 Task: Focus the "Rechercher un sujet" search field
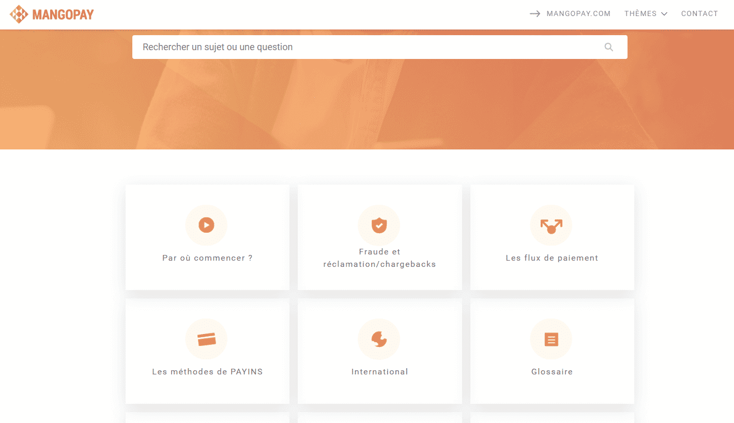click(x=362, y=47)
